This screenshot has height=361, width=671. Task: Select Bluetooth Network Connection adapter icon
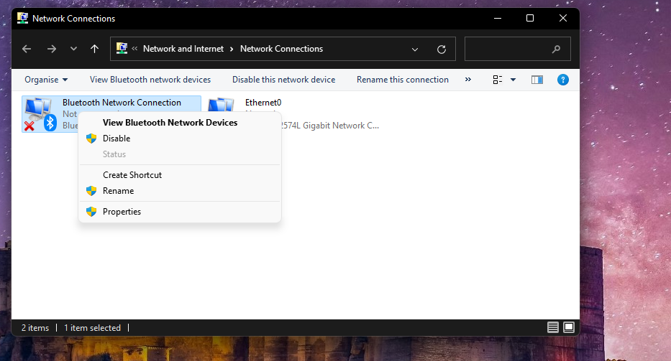coord(41,114)
